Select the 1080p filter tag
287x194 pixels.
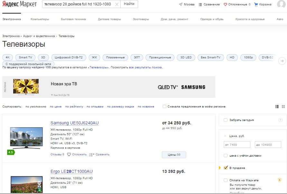point(248,57)
